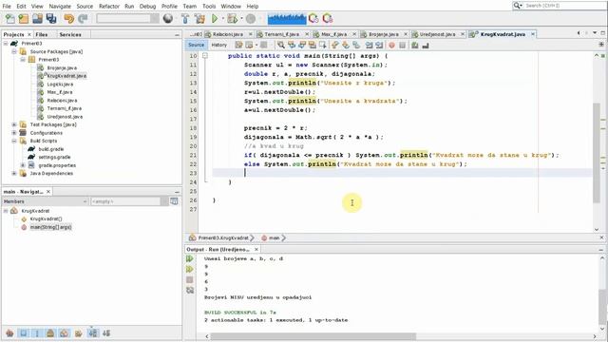Collapse the Source Packages [java] node

pos(14,51)
